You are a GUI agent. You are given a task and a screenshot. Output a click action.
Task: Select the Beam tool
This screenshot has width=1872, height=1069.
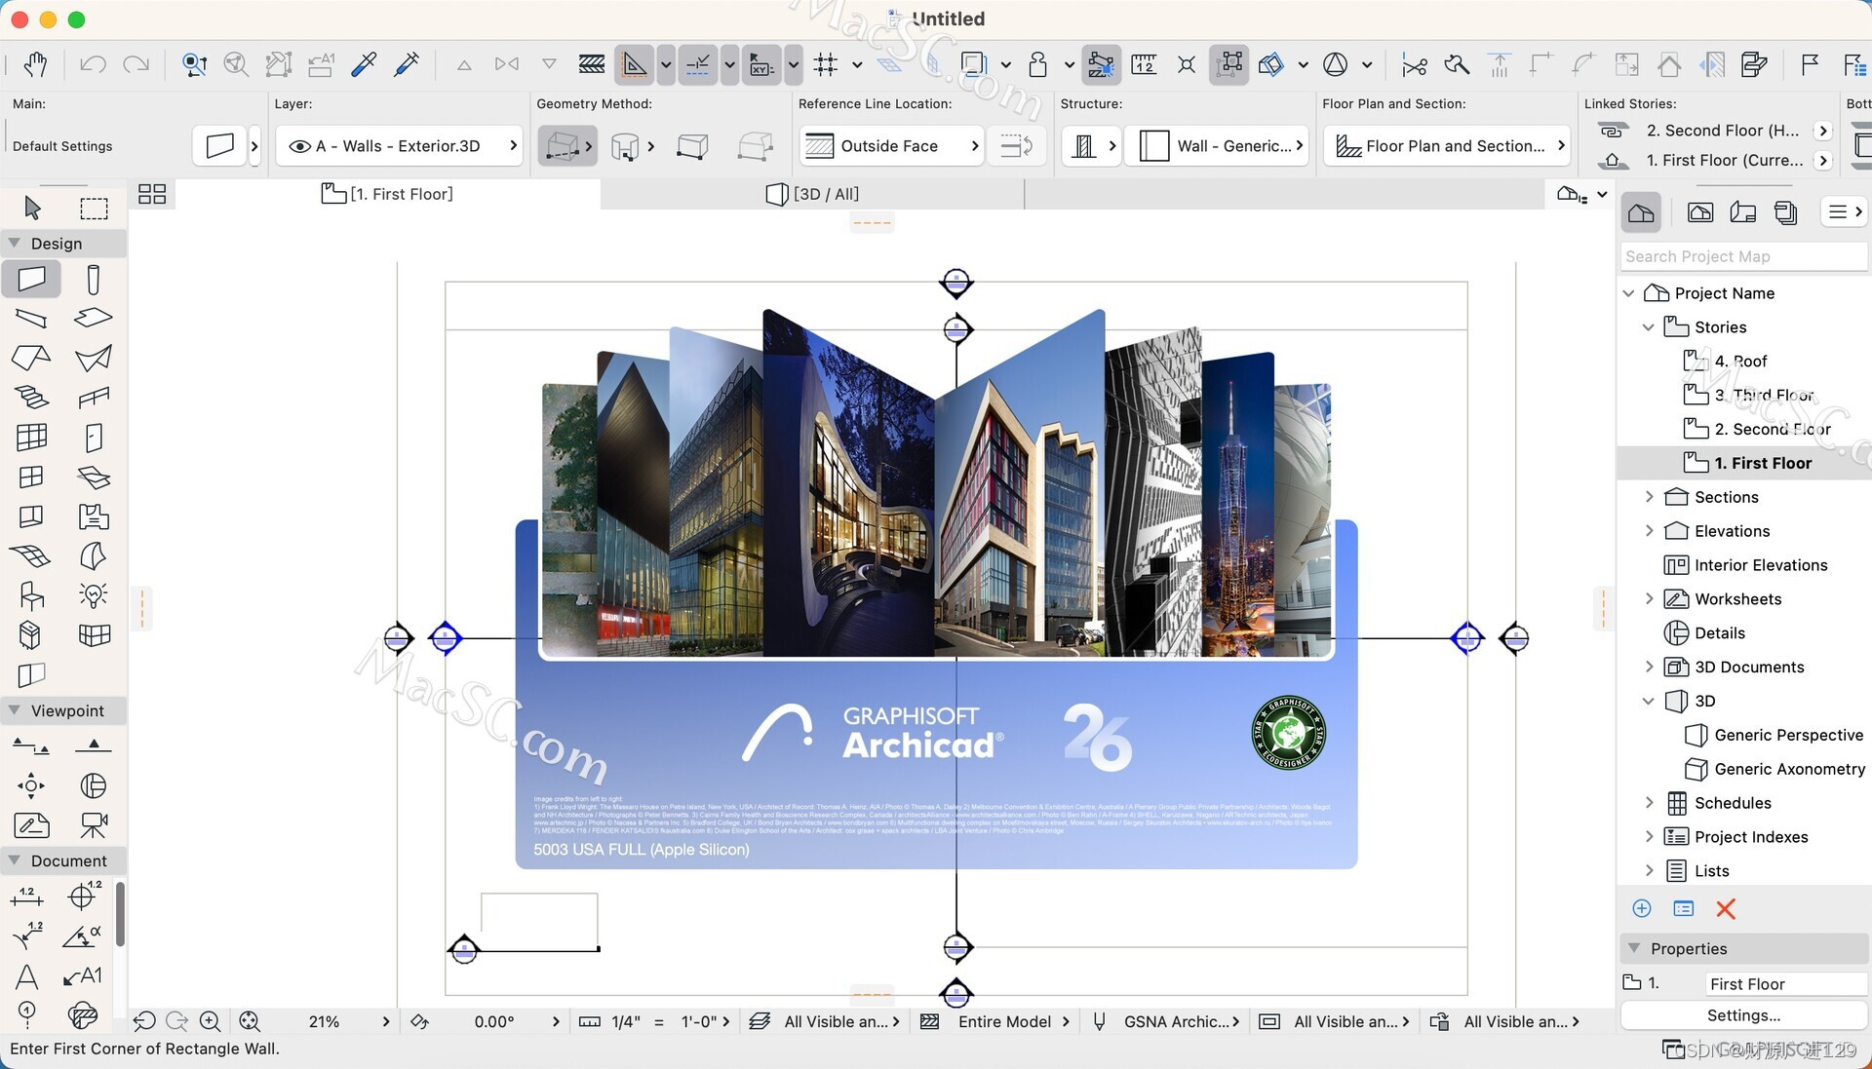31,318
